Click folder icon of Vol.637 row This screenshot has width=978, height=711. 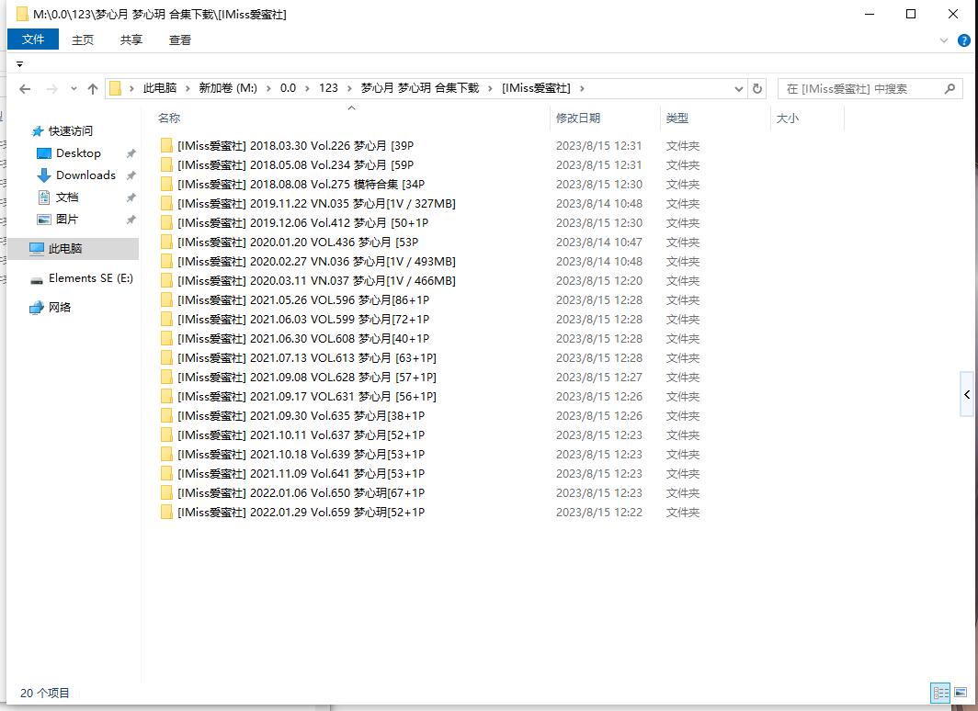(x=166, y=434)
